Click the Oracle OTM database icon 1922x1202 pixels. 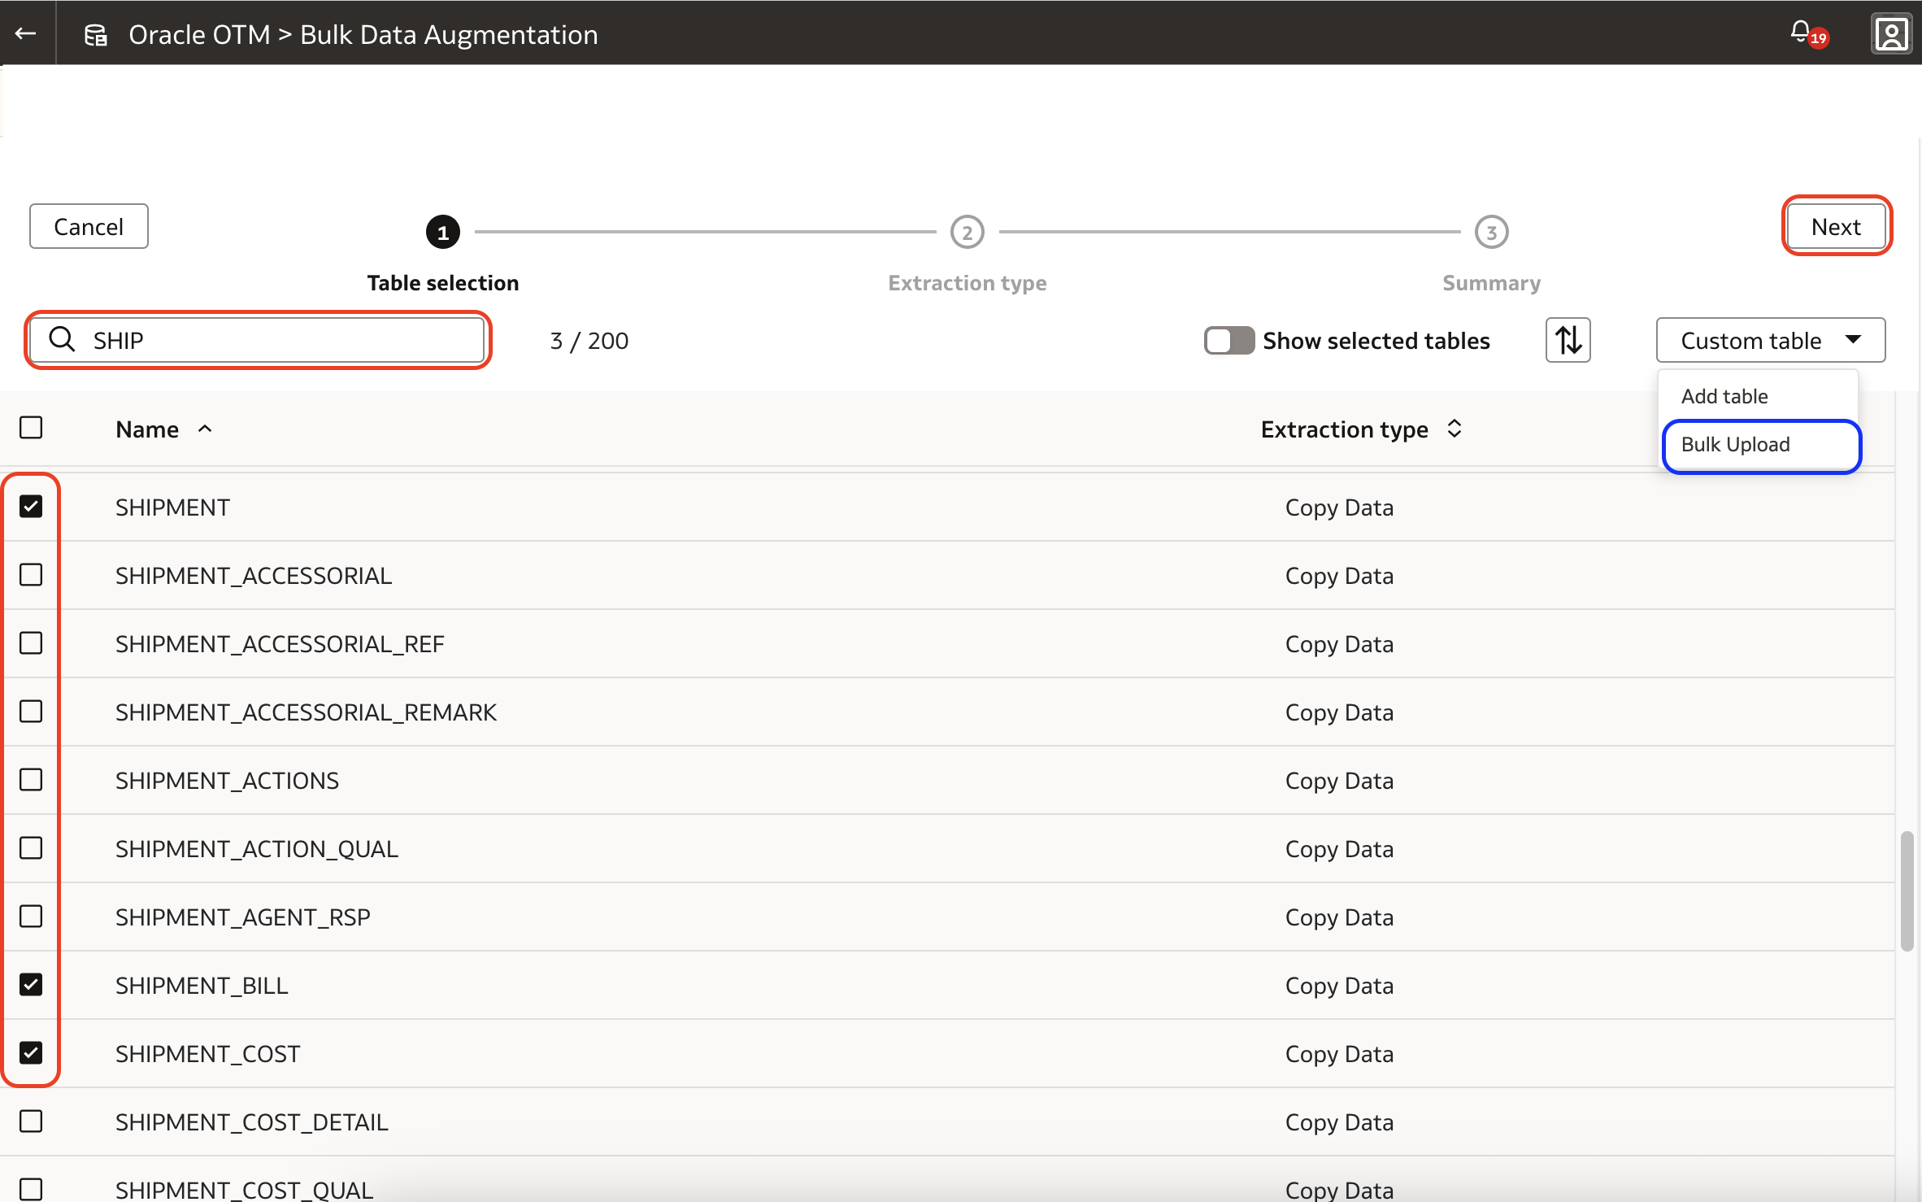coord(96,35)
